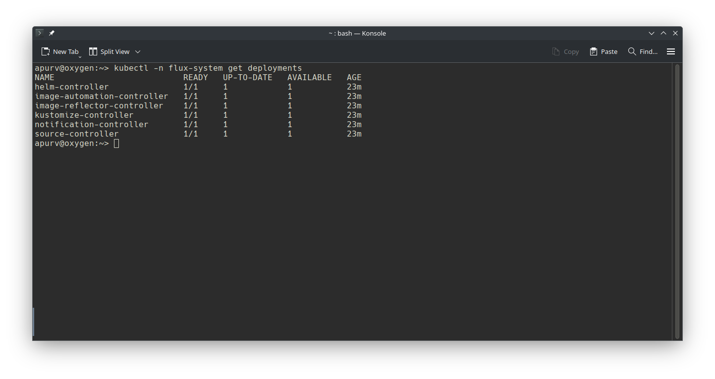Toggle the pin window on all desktops icon
This screenshot has width=715, height=379.
[x=52, y=33]
